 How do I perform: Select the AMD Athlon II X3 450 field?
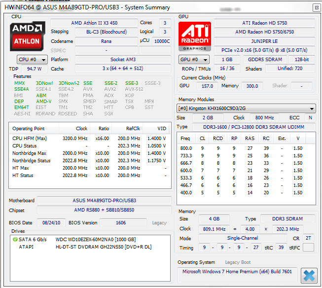(x=94, y=23)
